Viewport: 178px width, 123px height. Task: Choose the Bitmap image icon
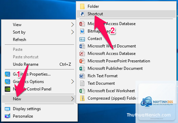click(x=82, y=31)
